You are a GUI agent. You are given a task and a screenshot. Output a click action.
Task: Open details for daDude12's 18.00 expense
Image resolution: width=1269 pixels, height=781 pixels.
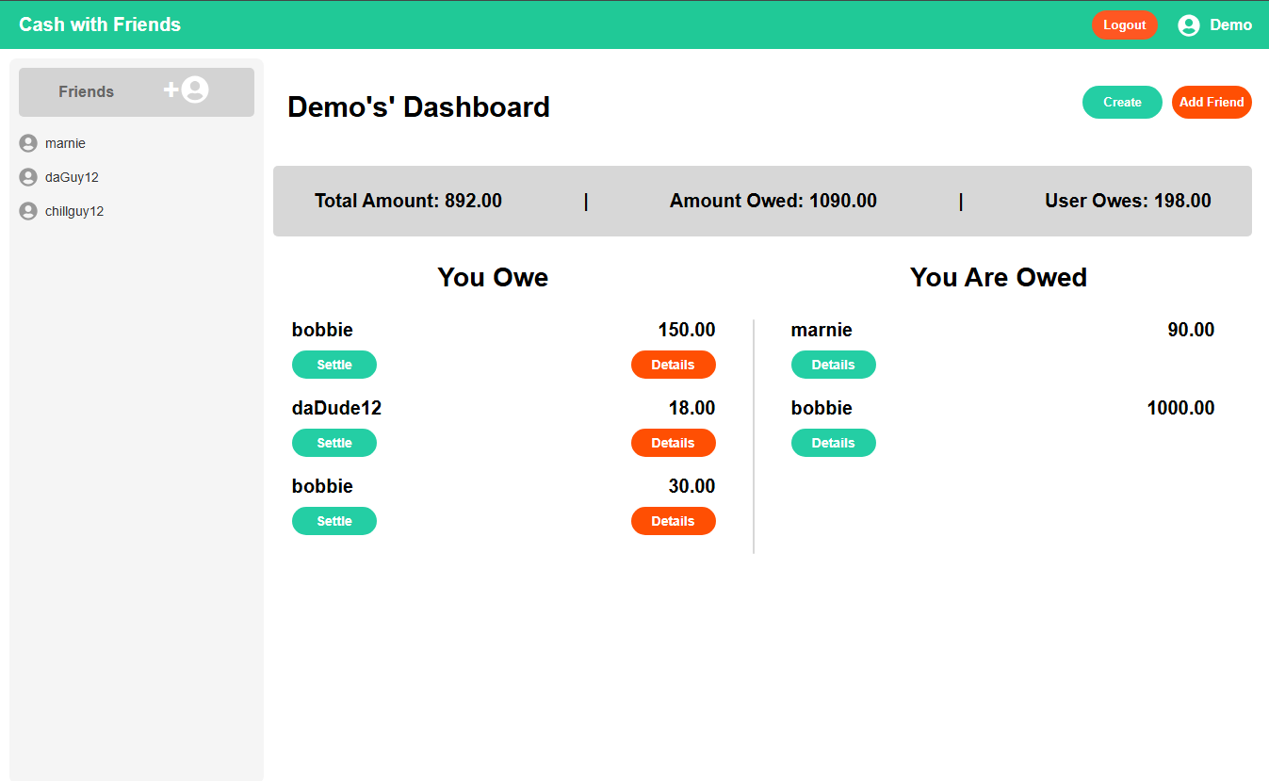[673, 443]
